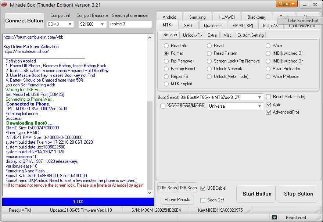323x222 pixels.
Task: Enable the Scan Def checkbox
Action: [203, 200]
